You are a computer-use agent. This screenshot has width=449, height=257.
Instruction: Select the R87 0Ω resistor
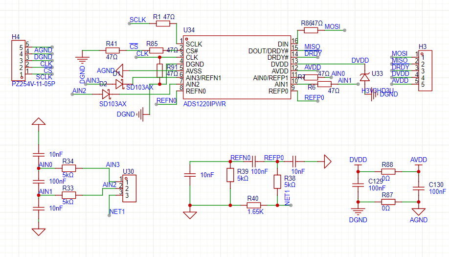click(387, 202)
